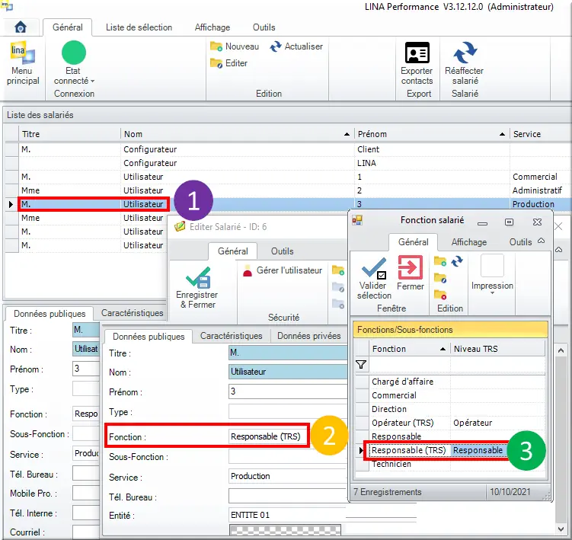The image size is (572, 540).
Task: Click the Fonction field showing Responsable (TRS)
Action: pyautogui.click(x=269, y=436)
